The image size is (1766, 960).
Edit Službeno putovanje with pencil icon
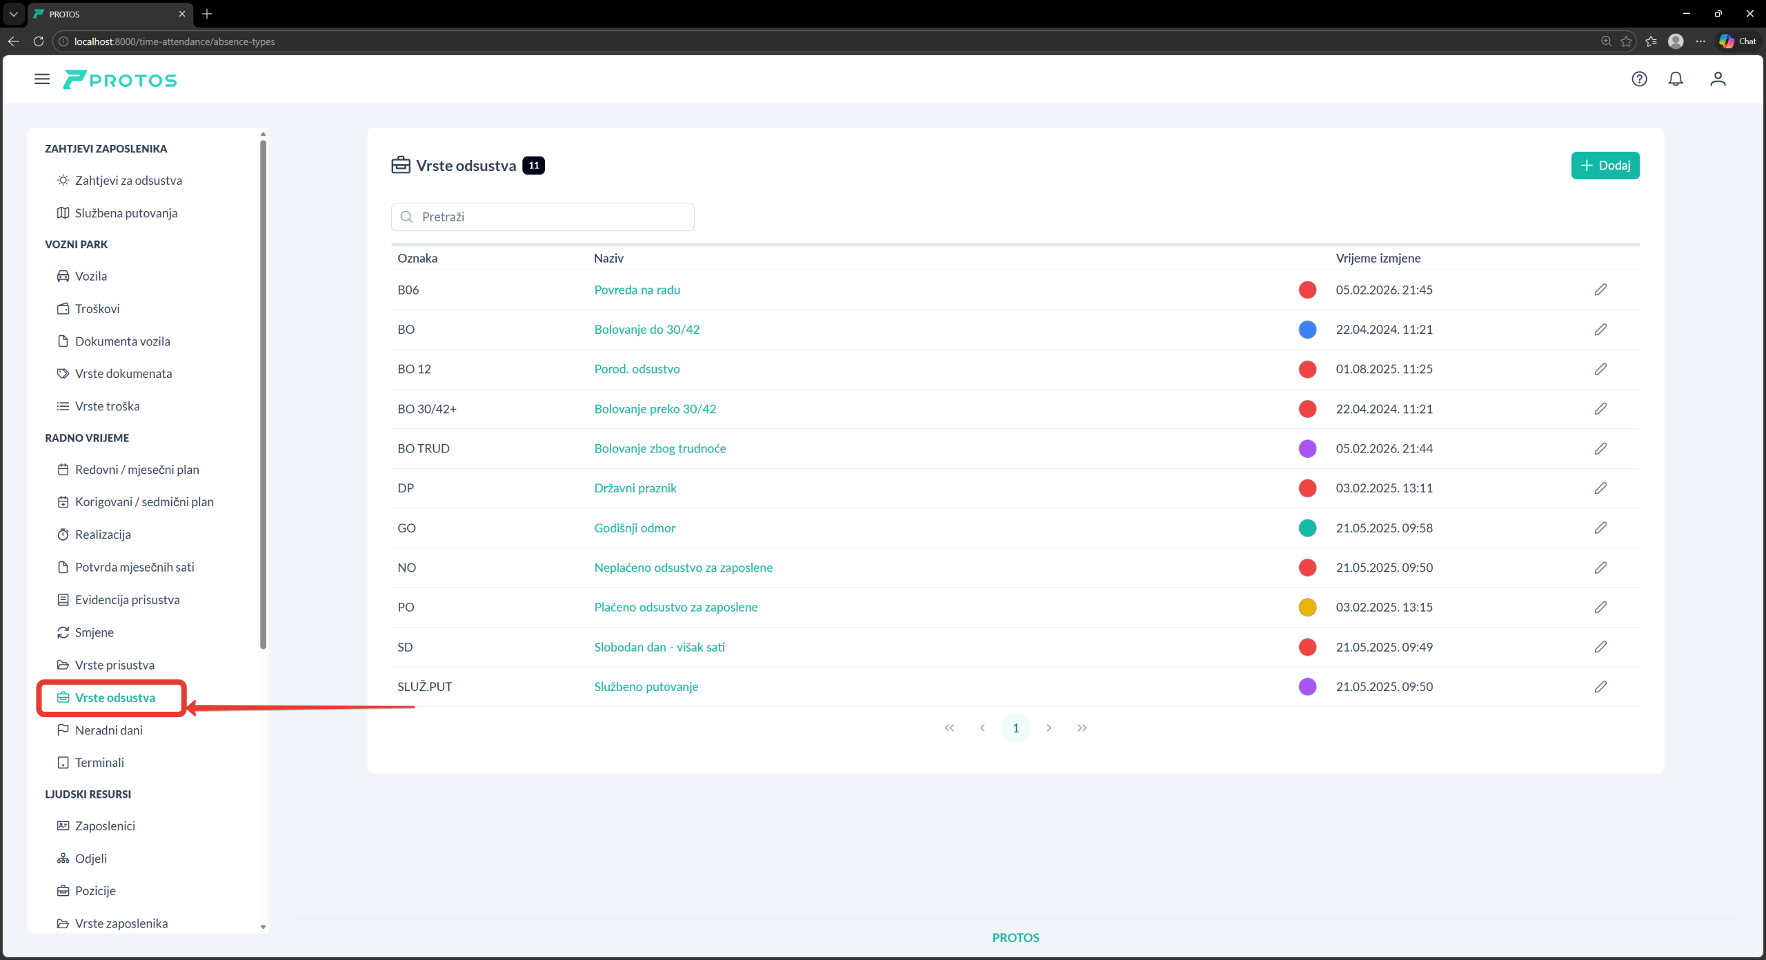1600,686
